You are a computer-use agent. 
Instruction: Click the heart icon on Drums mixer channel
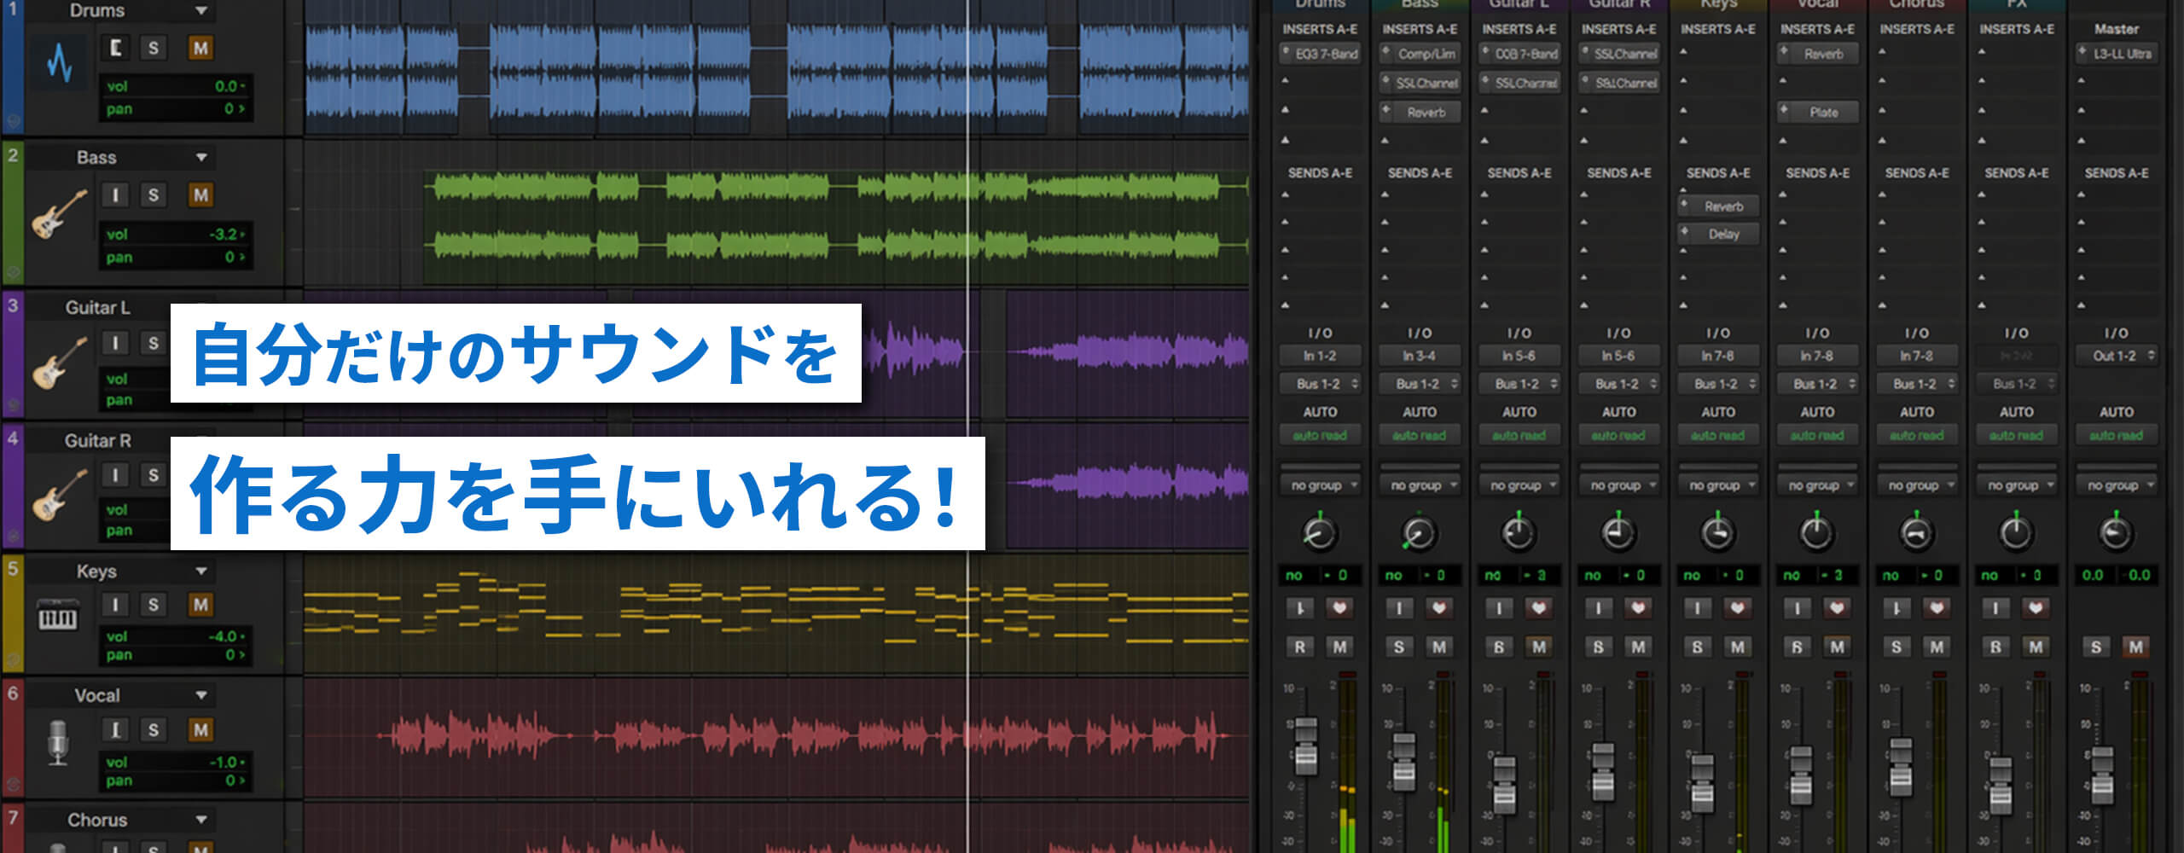click(1339, 608)
